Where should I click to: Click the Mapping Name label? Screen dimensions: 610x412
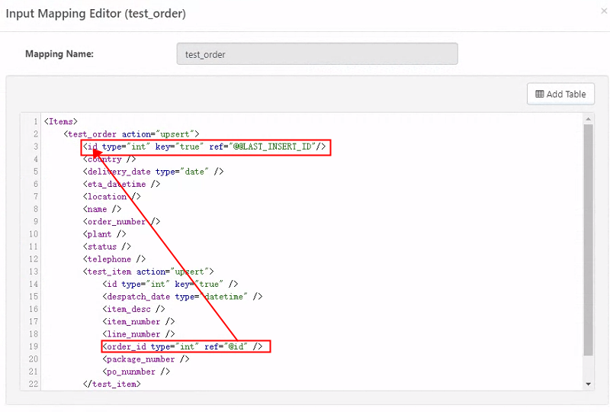point(59,53)
